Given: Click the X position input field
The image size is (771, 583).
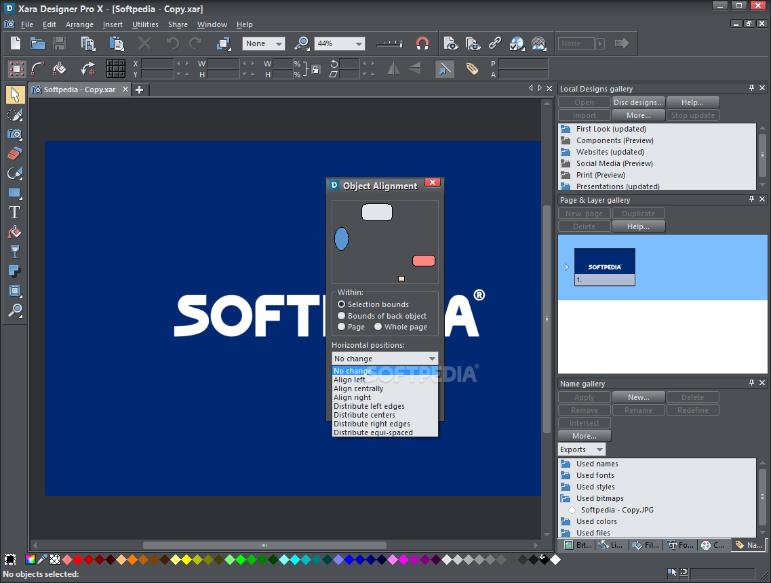Looking at the screenshot, I should [x=157, y=64].
